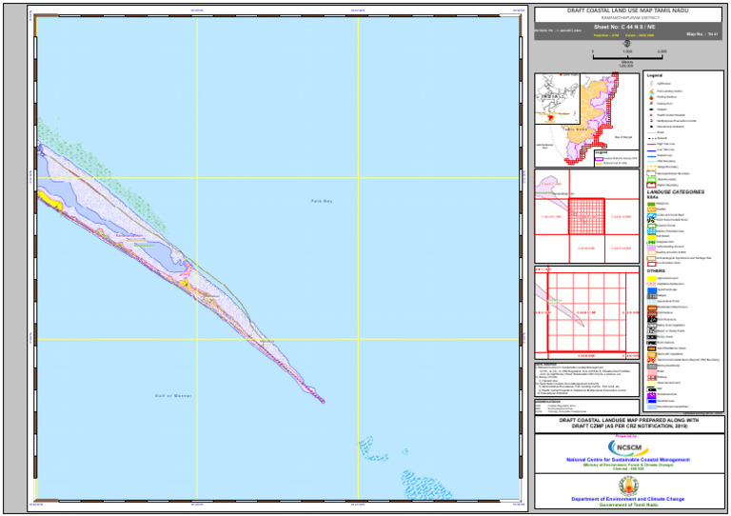The image size is (731, 516).
Task: Click the Fish Landing Centre legend symbol
Action: tap(651, 91)
